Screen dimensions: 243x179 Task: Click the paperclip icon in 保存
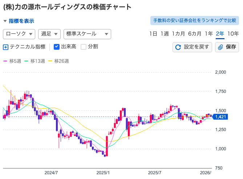220,47
